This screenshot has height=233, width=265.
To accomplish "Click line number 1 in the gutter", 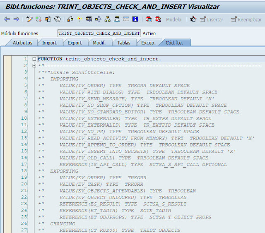I will [25, 59].
